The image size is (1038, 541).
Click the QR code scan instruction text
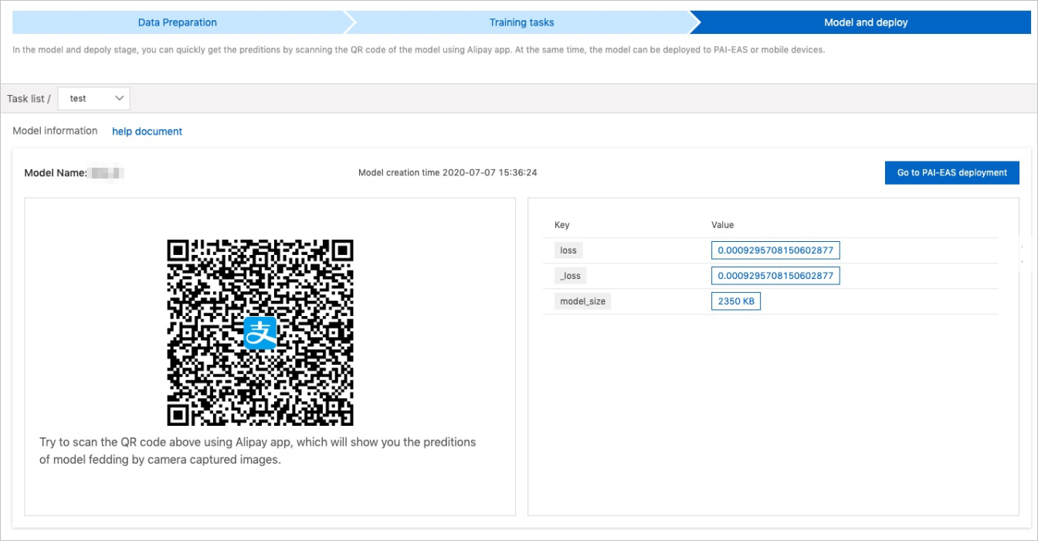[x=258, y=451]
